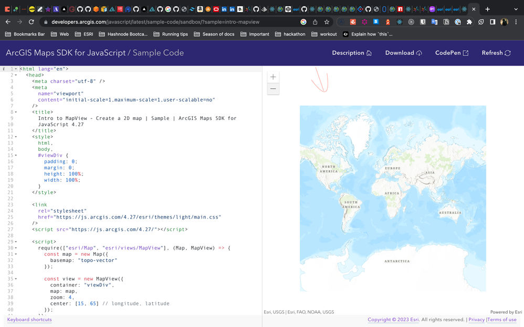524x327 pixels.
Task: Click code line 'basemap: "topo-vector"'
Action: click(83, 260)
